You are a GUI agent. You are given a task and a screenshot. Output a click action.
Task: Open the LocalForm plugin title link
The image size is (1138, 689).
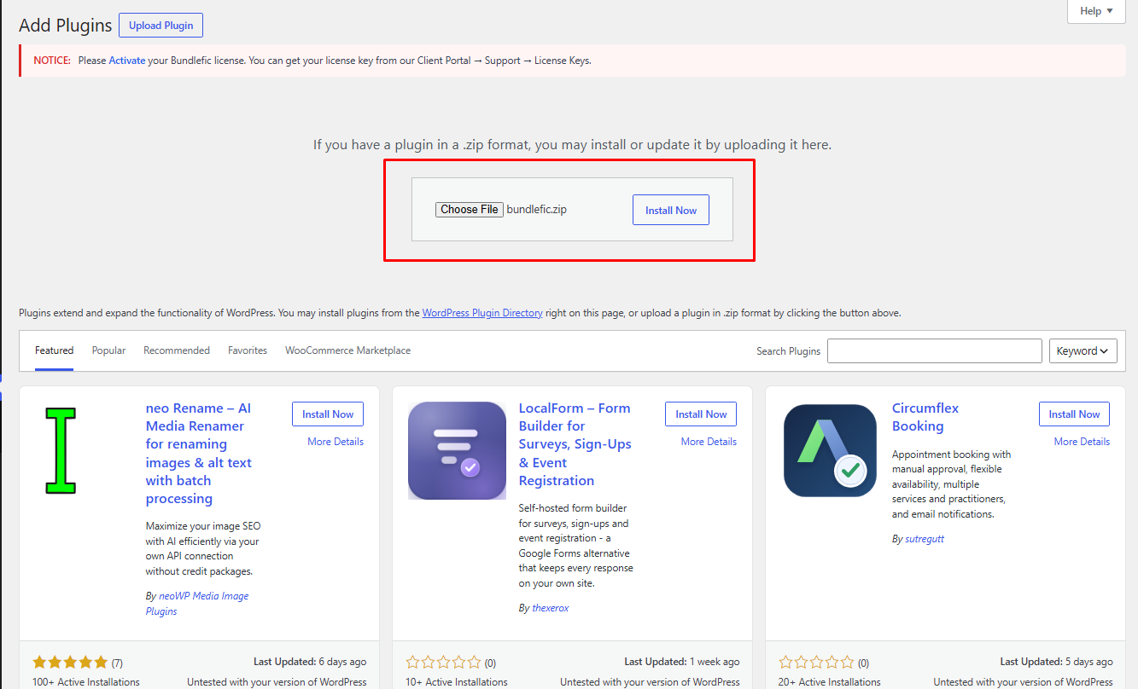pyautogui.click(x=575, y=444)
